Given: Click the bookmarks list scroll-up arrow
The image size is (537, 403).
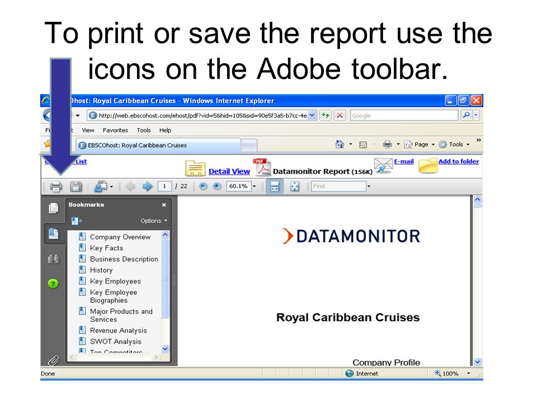Looking at the screenshot, I should pos(165,235).
